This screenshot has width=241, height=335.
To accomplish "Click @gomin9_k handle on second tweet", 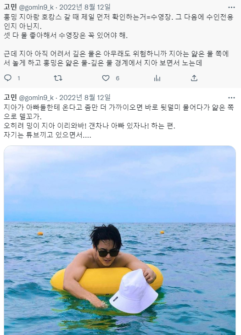I will click(x=36, y=98).
